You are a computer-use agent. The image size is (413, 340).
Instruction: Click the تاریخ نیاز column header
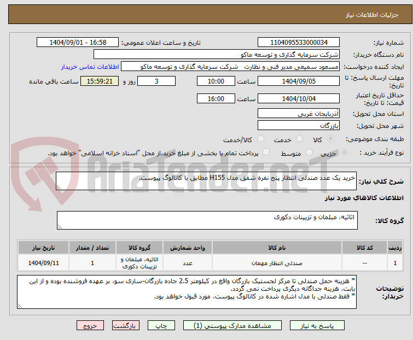click(43, 248)
